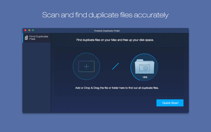Screen dimensions: 211x132
Task: Start a scan with the Quick Scan button
Action: tap(170, 103)
